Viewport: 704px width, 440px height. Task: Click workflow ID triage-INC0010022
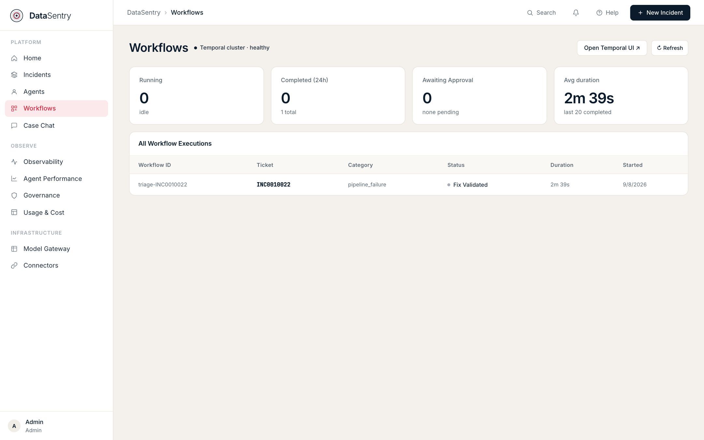coord(163,184)
